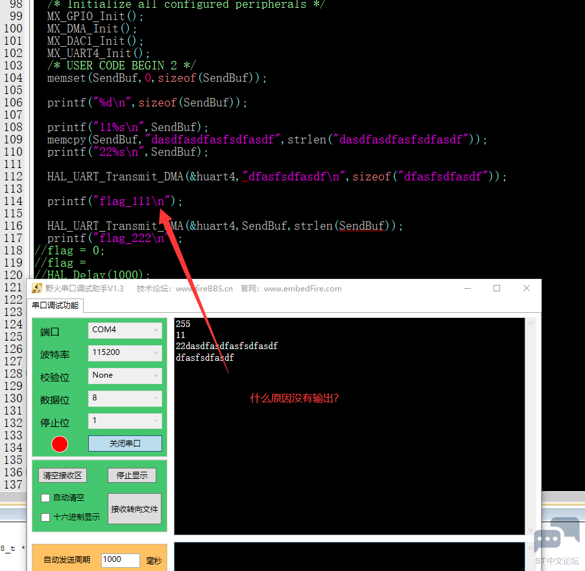Screen dimensions: 585x571
Task: Click the red serial port status indicator
Action: pos(60,444)
